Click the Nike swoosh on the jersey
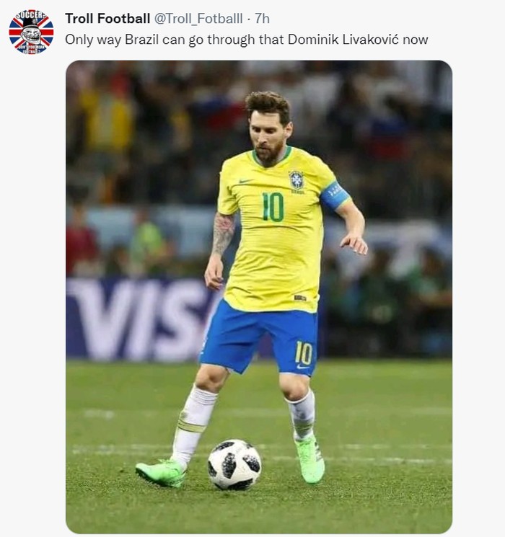 click(246, 181)
